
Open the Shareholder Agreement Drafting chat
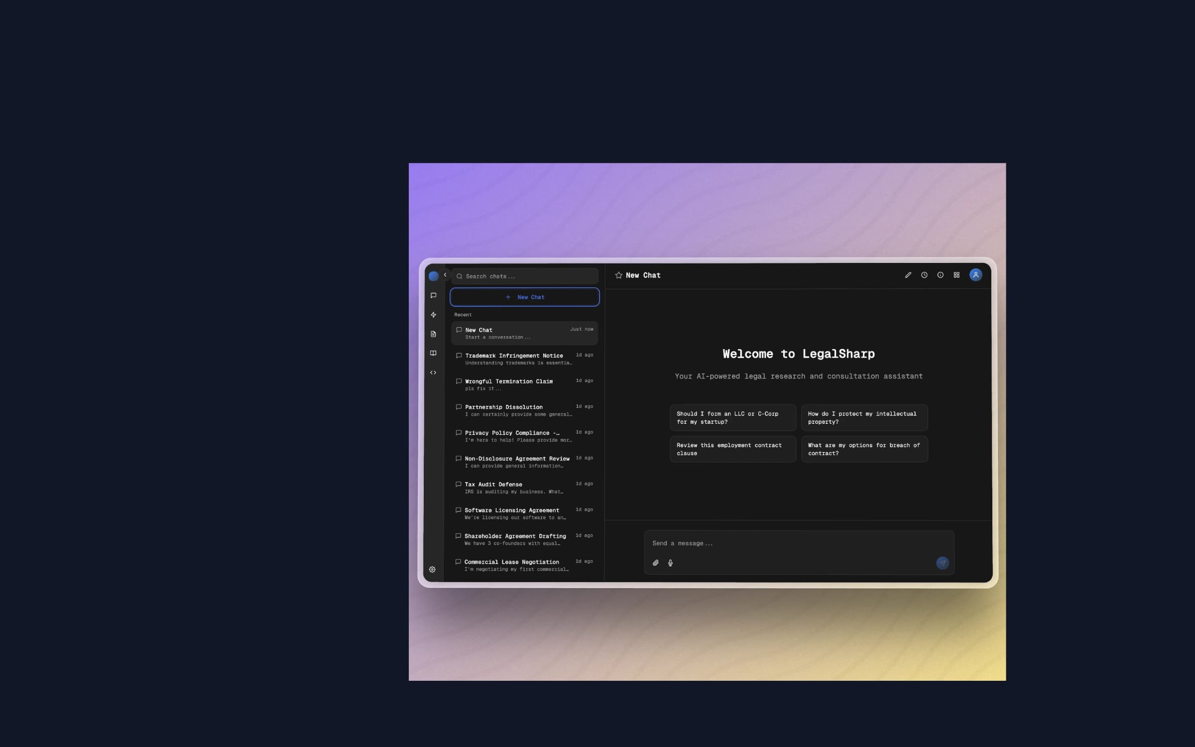pyautogui.click(x=525, y=540)
